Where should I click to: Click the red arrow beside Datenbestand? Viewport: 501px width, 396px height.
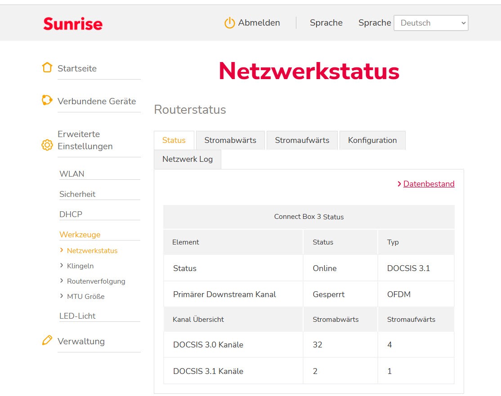point(399,184)
